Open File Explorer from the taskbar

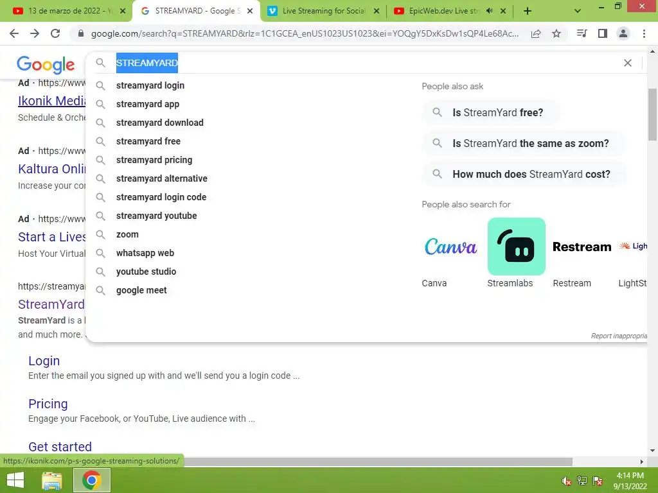coord(52,480)
